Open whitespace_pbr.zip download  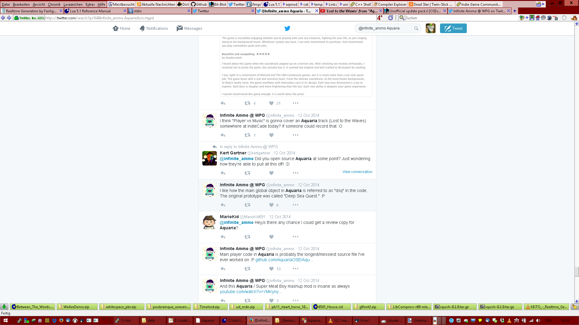point(122,307)
